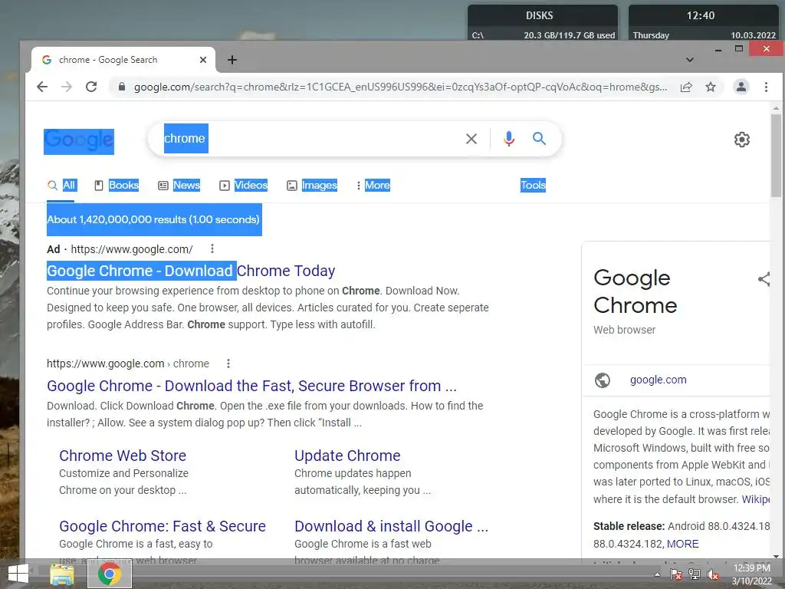Switch to the News tab
Image resolution: width=785 pixels, height=589 pixels.
click(x=179, y=186)
